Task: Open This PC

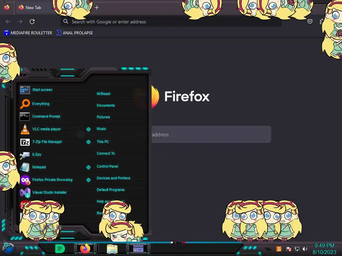Action: [x=103, y=142]
